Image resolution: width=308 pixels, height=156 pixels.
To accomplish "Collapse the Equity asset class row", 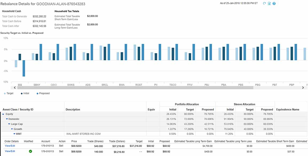I will pos(3,114).
